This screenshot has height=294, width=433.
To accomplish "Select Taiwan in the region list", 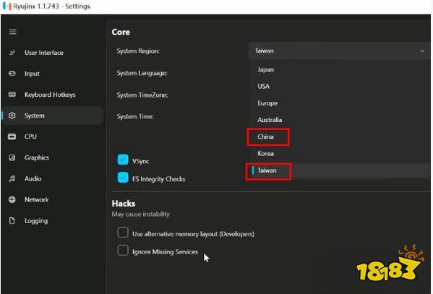I will point(340,170).
